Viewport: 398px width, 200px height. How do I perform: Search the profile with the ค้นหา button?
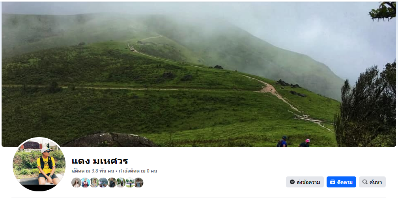pyautogui.click(x=372, y=182)
